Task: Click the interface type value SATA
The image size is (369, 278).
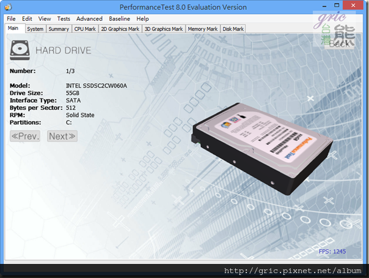Action: (73, 100)
